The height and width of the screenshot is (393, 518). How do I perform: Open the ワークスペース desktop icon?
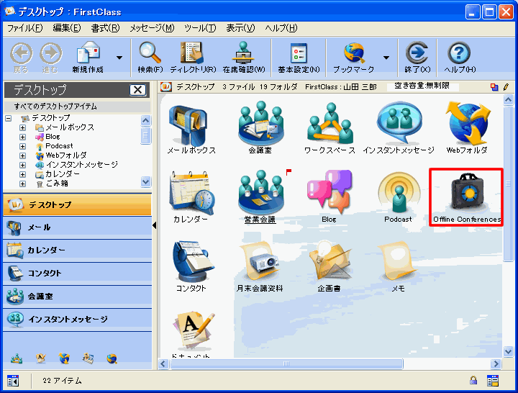click(x=330, y=125)
